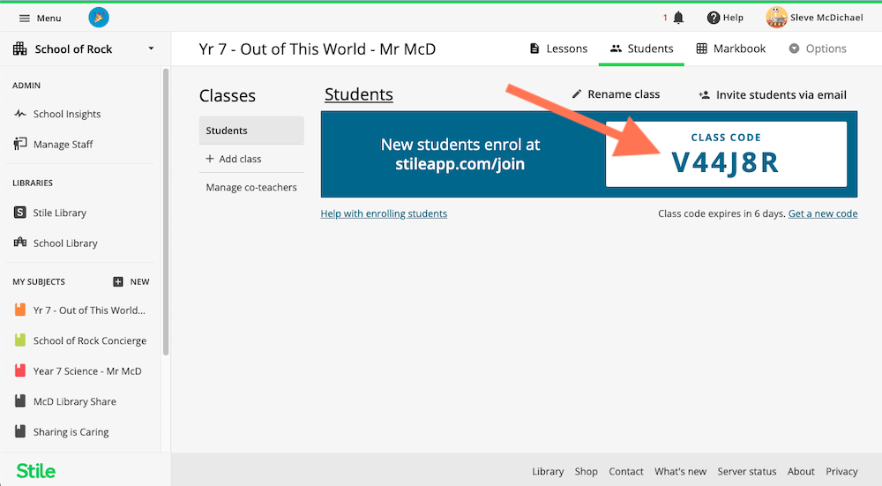
Task: Click the Manage Staff icon
Action: pos(20,144)
